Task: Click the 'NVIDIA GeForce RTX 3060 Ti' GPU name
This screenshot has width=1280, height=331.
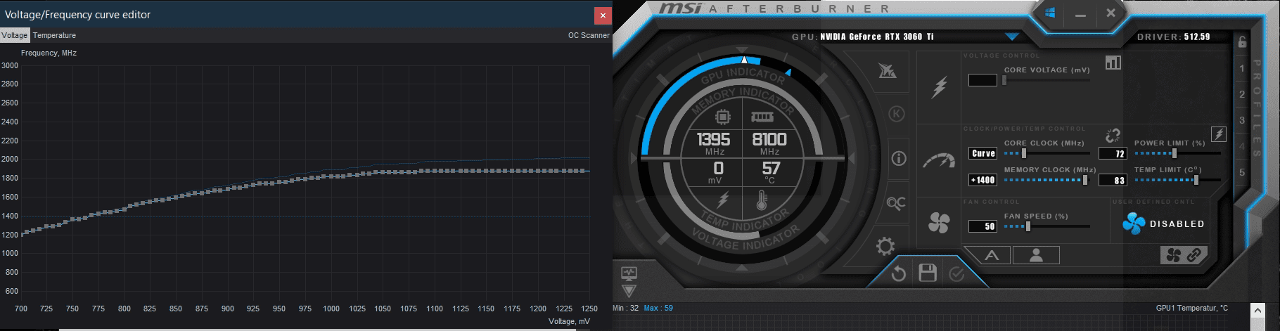Action: pyautogui.click(x=877, y=37)
